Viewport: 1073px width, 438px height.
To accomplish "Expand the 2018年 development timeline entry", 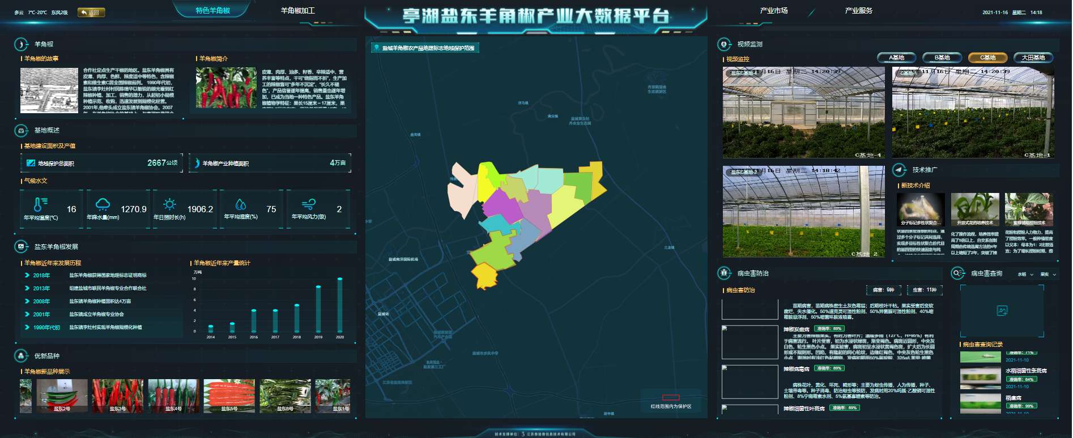I will point(27,276).
